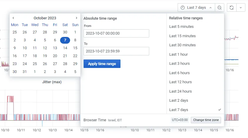Zoom out the time range
Viewport: 248px width, 138px height.
point(220,8)
